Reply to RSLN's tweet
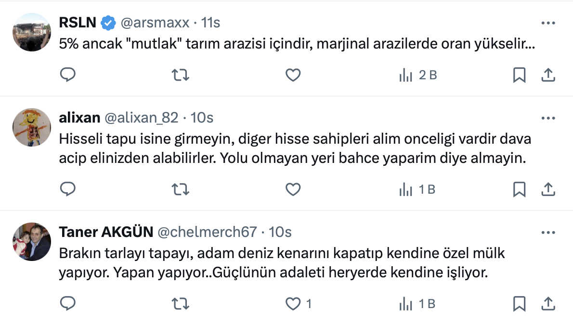 point(67,75)
